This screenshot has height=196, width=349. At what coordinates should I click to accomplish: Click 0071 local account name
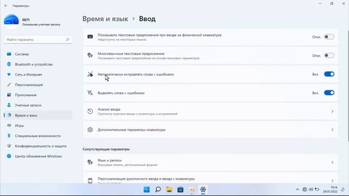pos(26,20)
